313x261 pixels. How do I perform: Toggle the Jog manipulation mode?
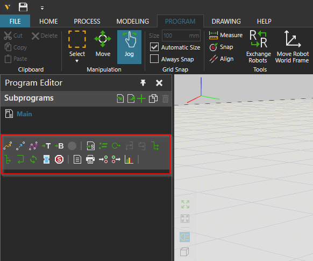[x=129, y=47]
